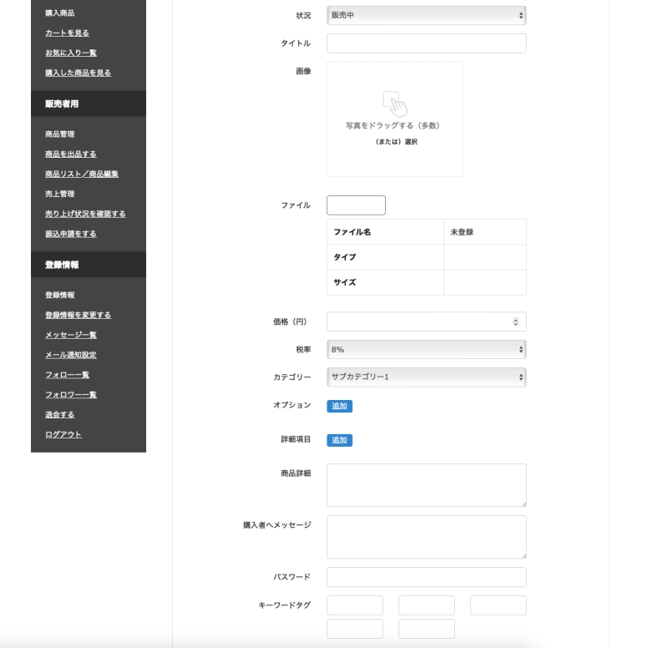Open メッセージ一覧 link
This screenshot has height=648, width=668.
pyautogui.click(x=71, y=335)
